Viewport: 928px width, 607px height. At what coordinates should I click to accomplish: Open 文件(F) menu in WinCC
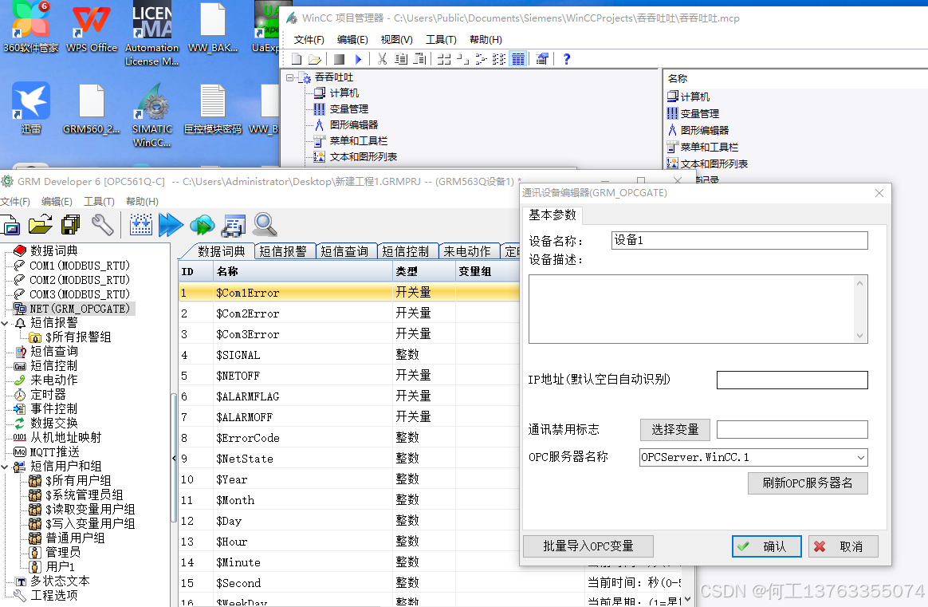(x=309, y=40)
